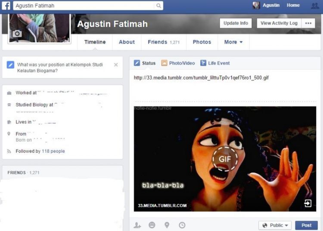Click the feed icon beside Followed by
The width and height of the screenshot is (323, 231).
pyautogui.click(x=9, y=151)
